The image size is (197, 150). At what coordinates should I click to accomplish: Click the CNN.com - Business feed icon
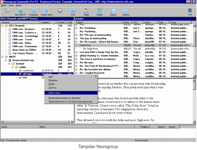point(10,29)
